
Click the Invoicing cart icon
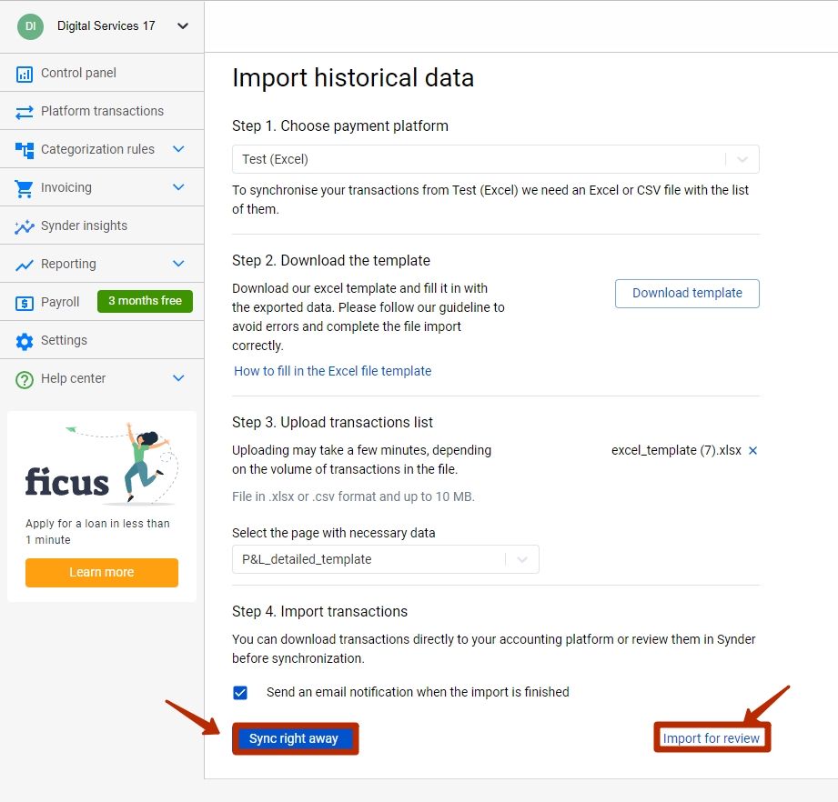(24, 188)
